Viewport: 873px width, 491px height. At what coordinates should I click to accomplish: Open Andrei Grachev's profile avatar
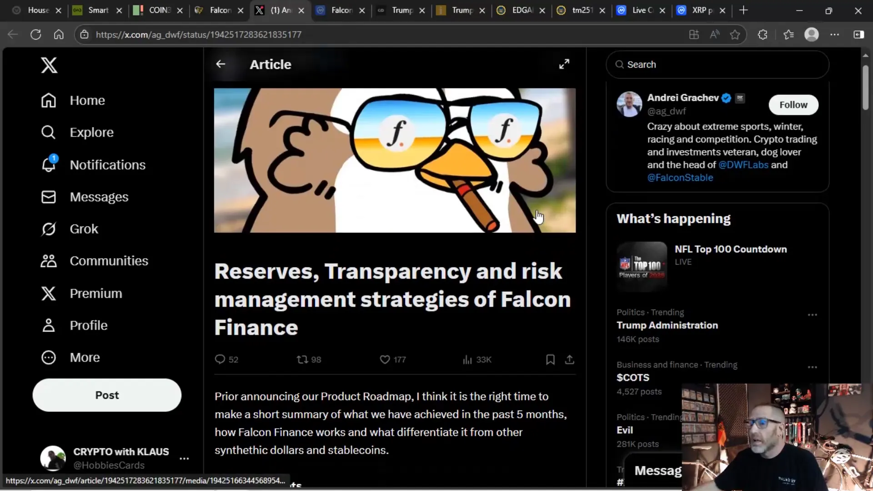[629, 104]
